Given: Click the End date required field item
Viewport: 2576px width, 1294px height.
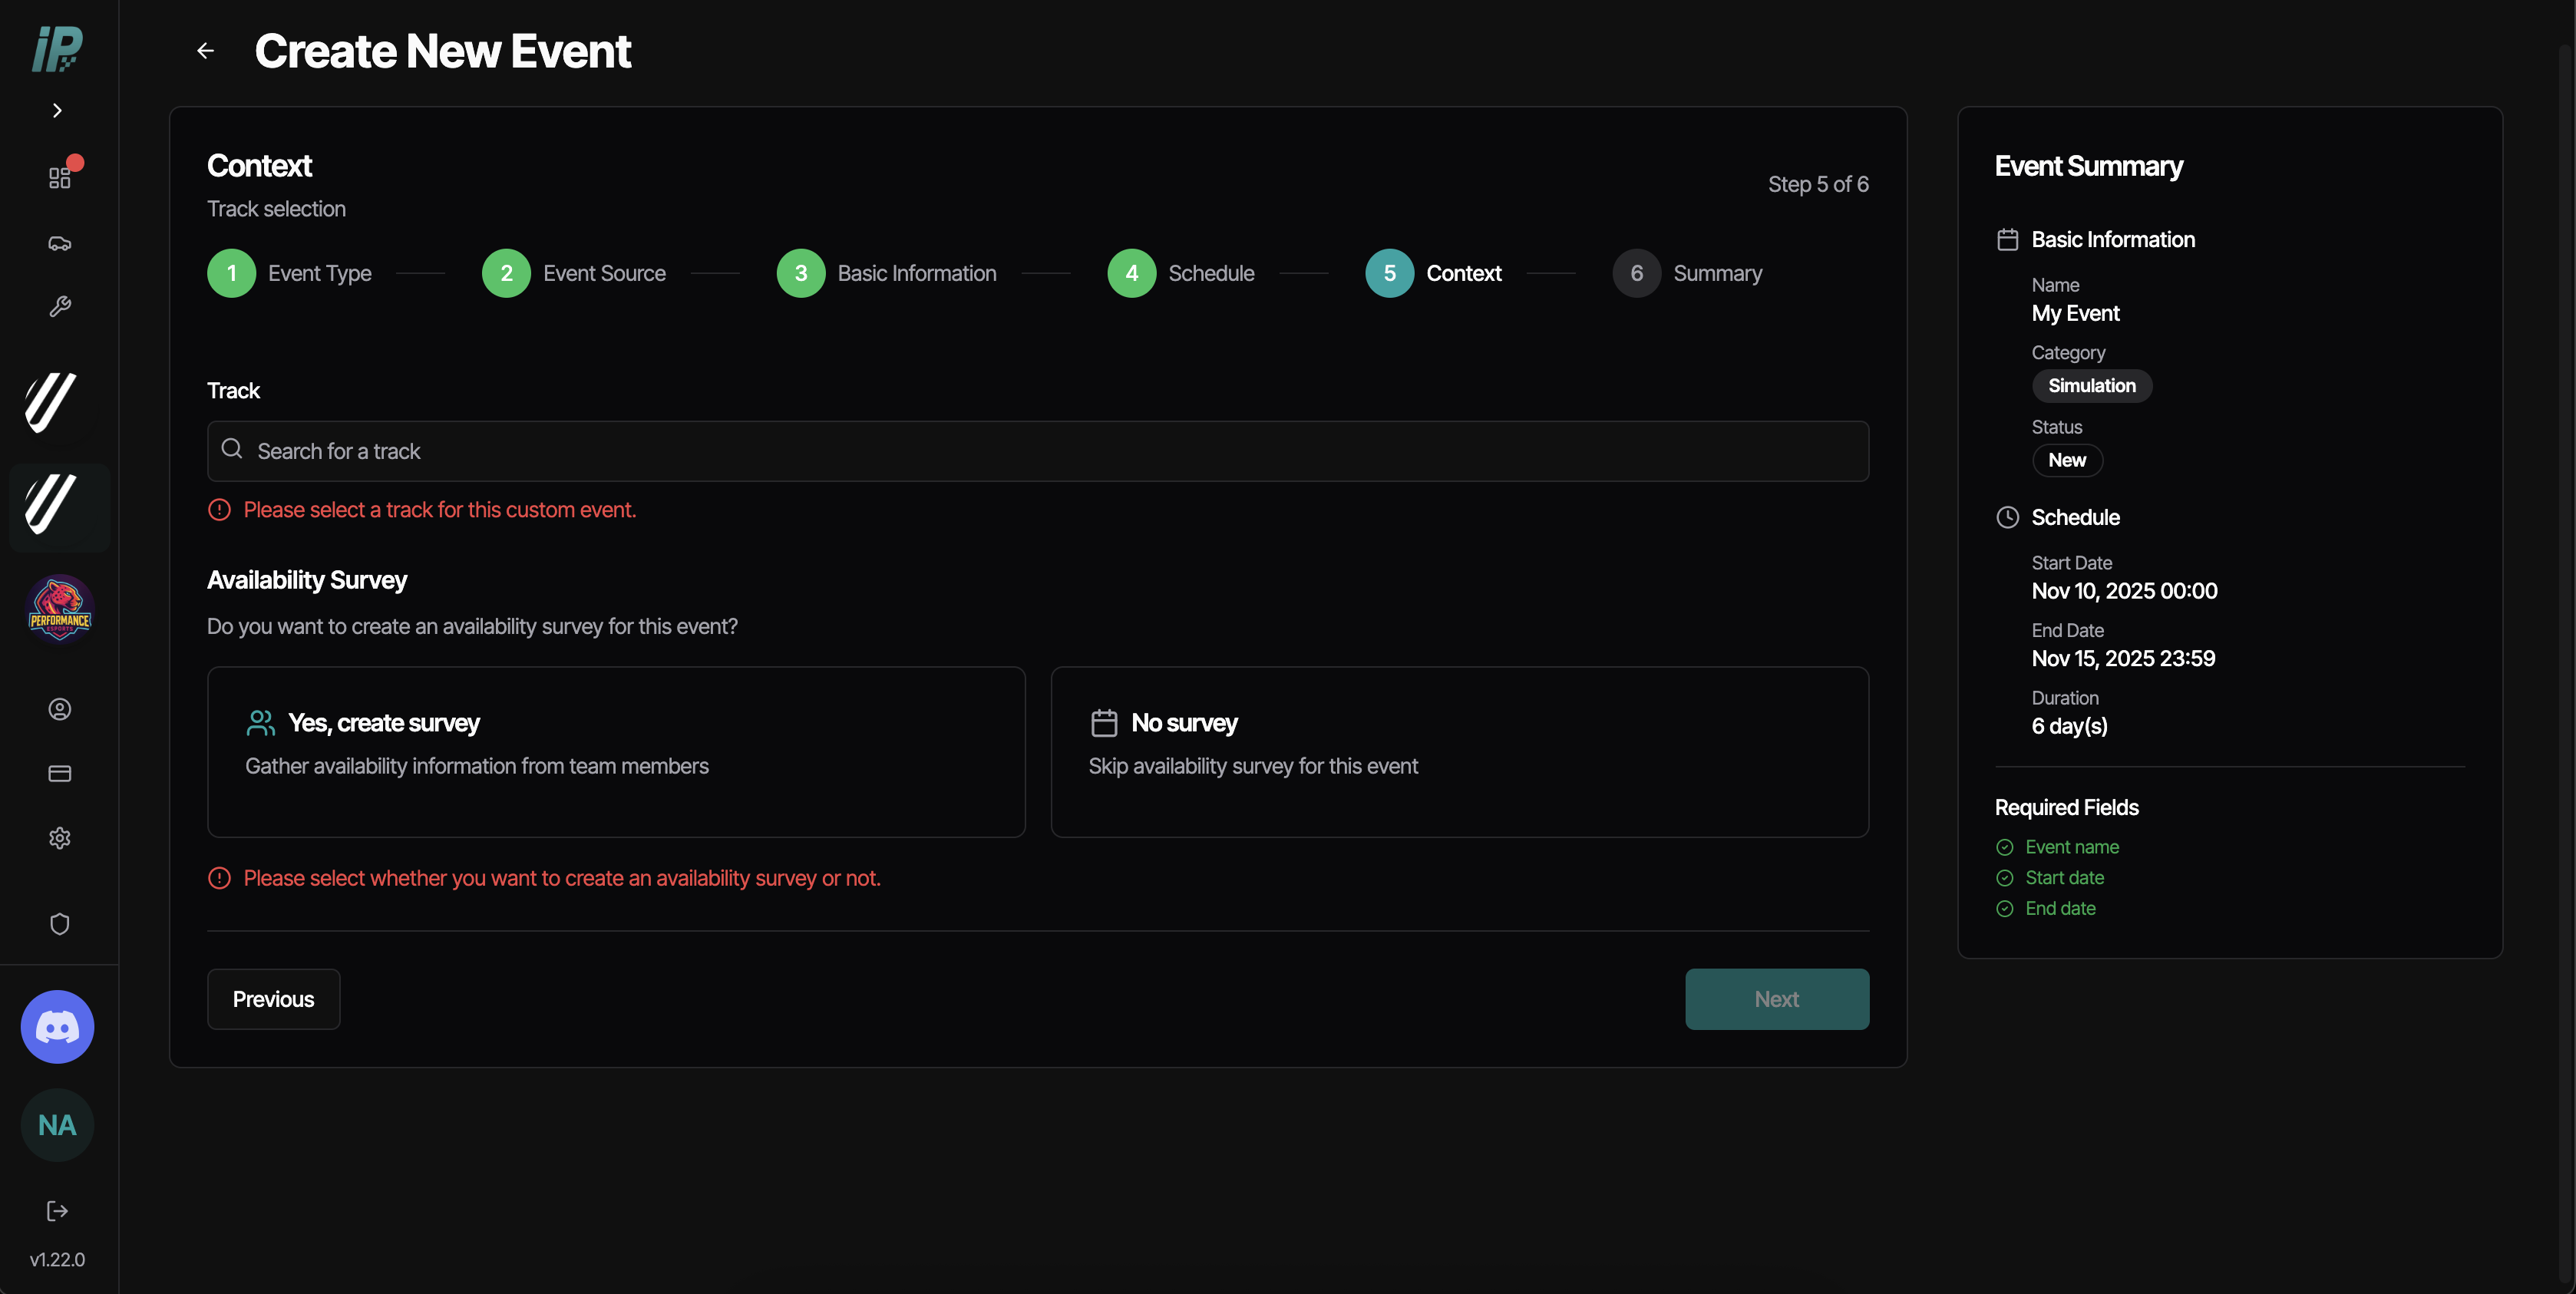Looking at the screenshot, I should 2046,909.
